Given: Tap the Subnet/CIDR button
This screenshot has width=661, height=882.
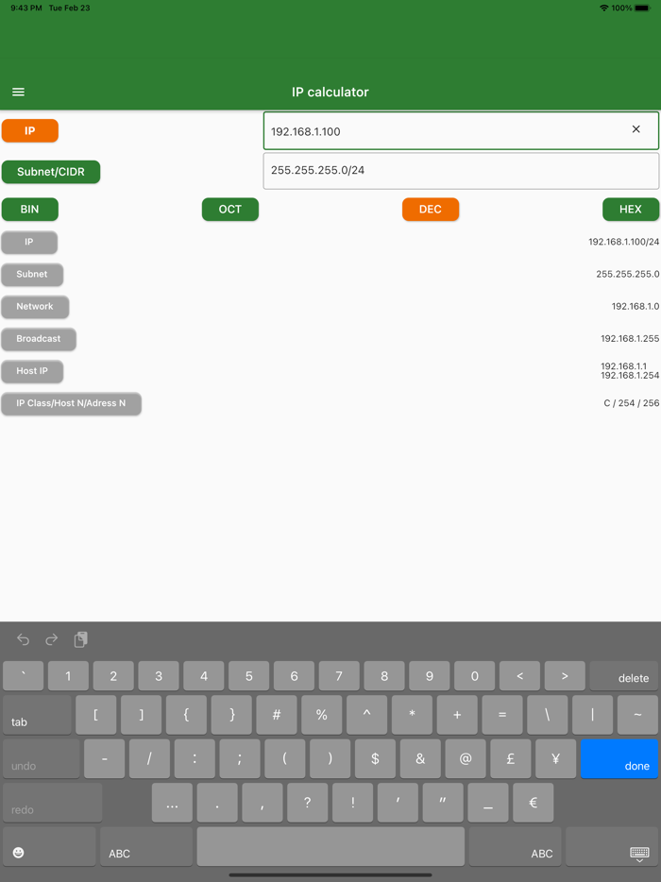Looking at the screenshot, I should coord(51,172).
